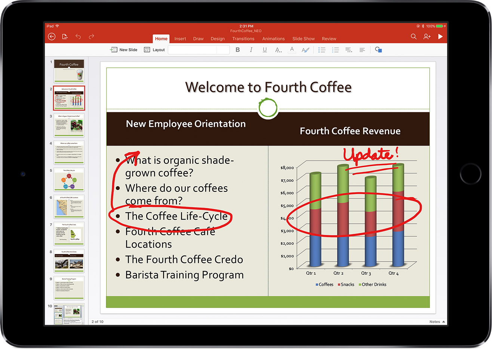Tap the Wi-Fi status icon
The height and width of the screenshot is (349, 492).
point(57,26)
